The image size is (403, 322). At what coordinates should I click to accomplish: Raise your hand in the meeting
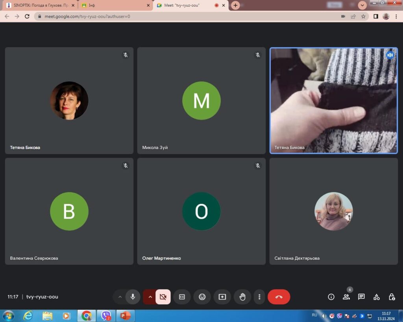tap(242, 297)
